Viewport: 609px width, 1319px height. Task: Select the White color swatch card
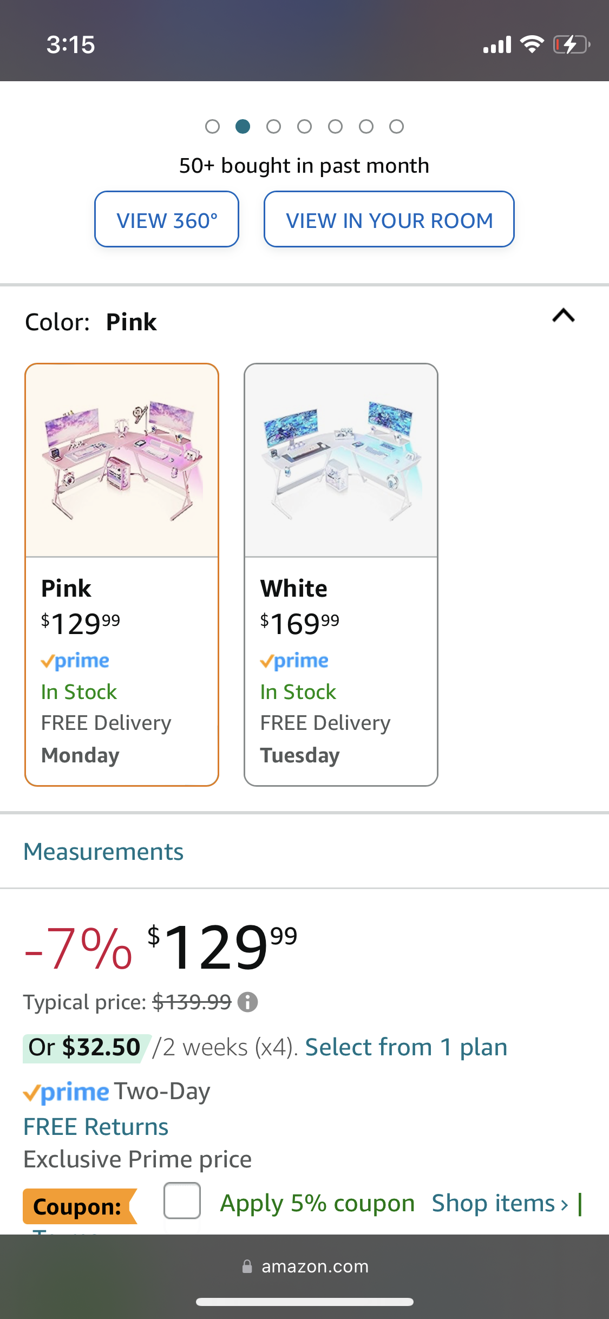tap(340, 574)
